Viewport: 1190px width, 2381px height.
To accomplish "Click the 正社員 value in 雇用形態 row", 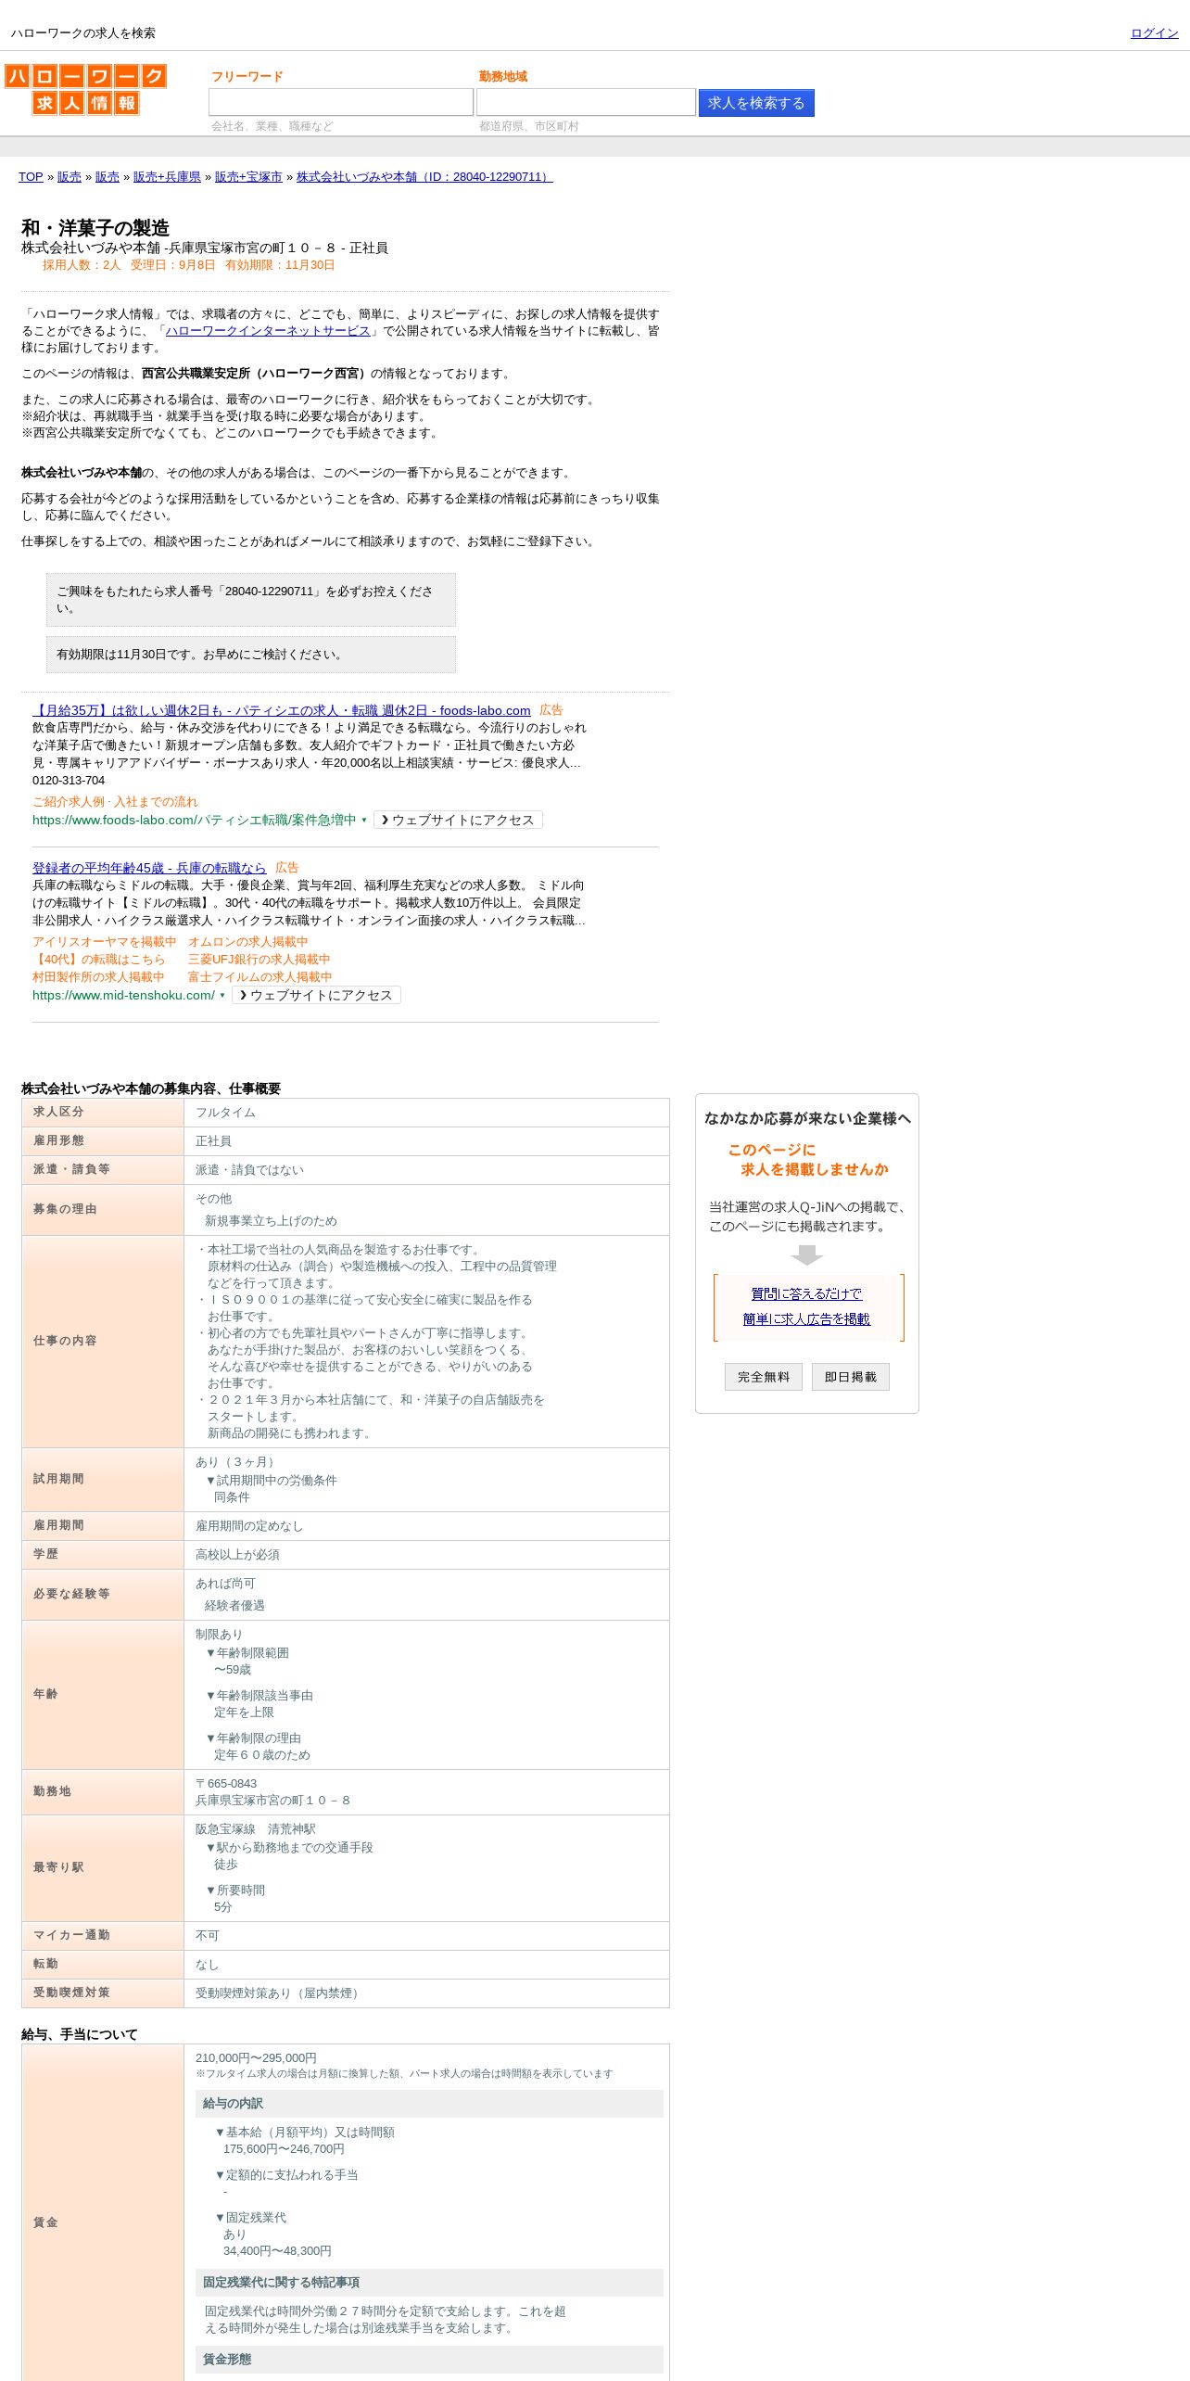I will (213, 1141).
